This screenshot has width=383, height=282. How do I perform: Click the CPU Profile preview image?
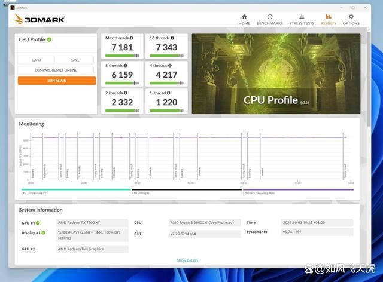(276, 73)
